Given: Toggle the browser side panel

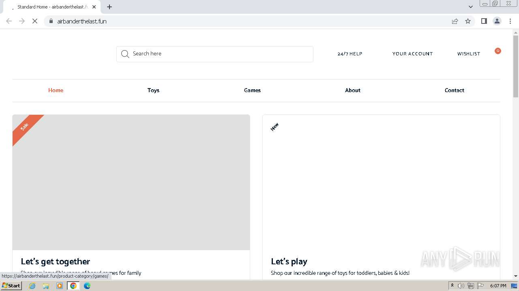Looking at the screenshot, I should point(484,21).
